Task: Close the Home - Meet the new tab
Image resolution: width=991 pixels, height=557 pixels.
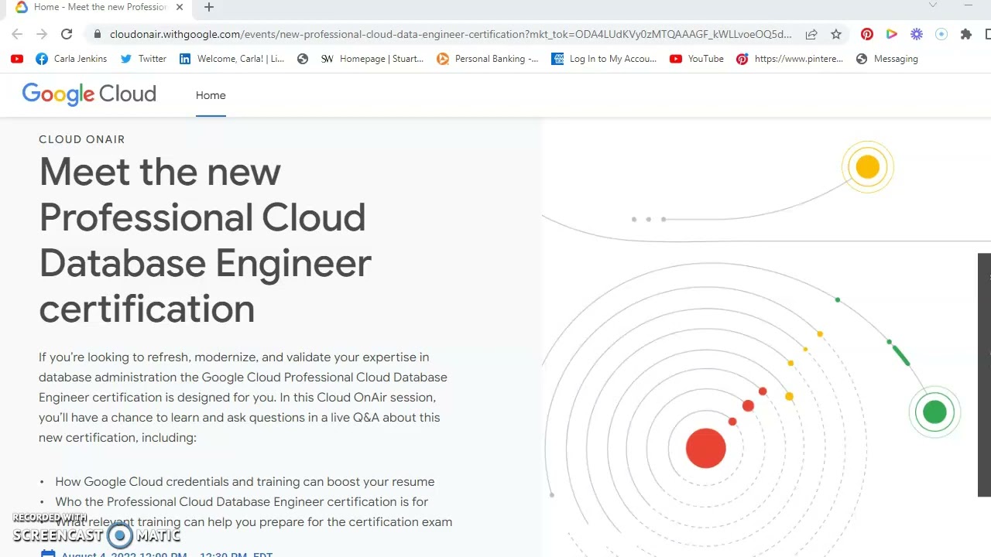Action: pyautogui.click(x=180, y=7)
